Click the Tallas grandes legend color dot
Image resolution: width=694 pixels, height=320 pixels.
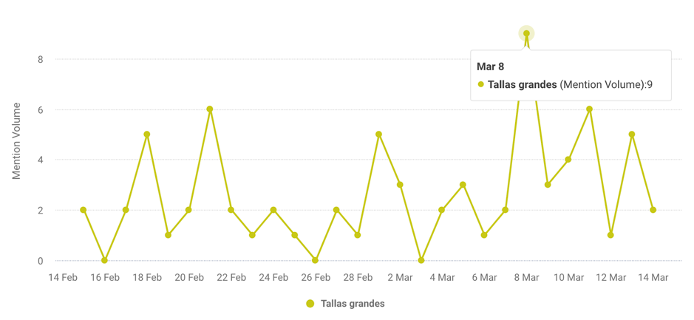click(310, 304)
